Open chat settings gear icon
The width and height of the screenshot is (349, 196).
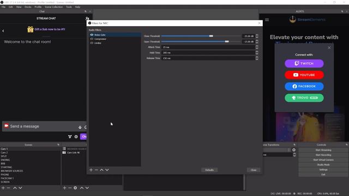(x=76, y=137)
